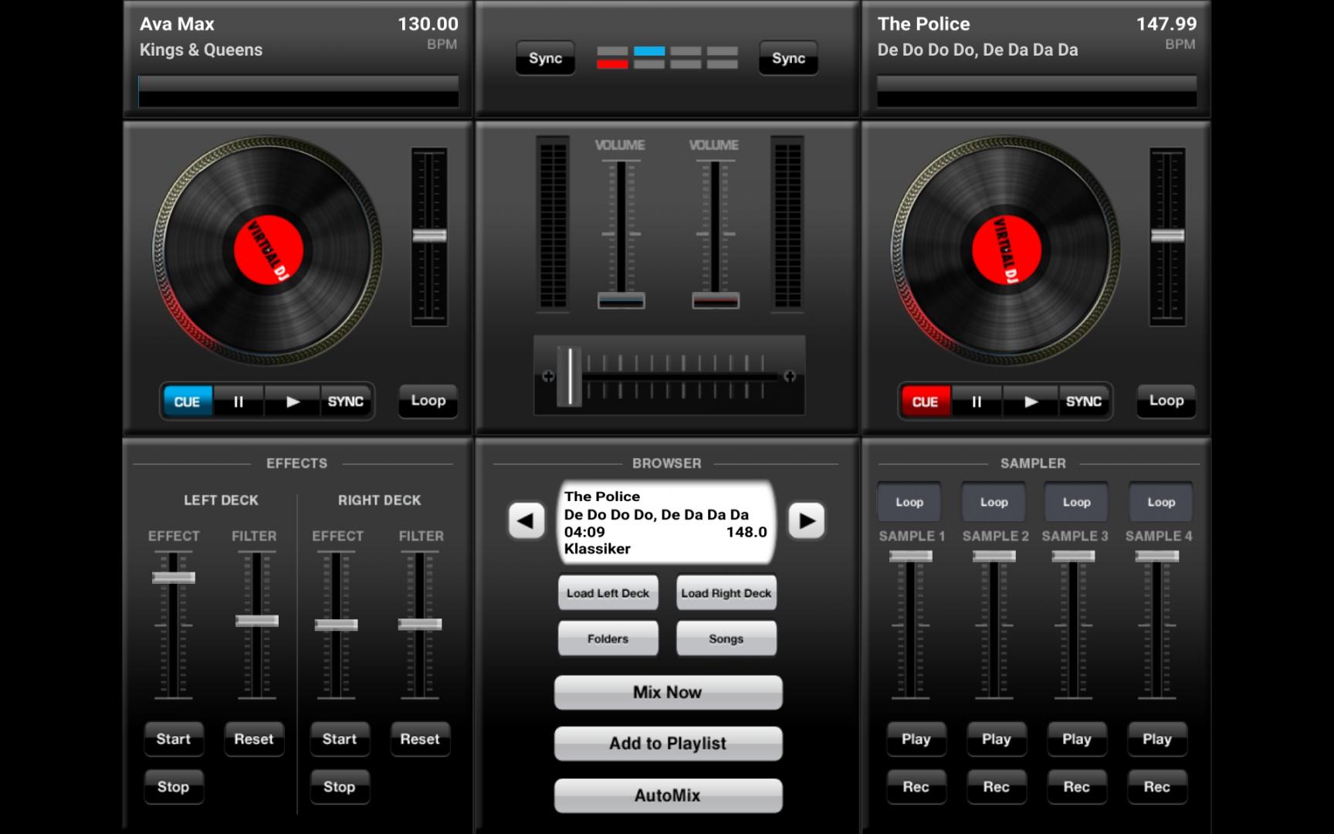Play Sample 2
This screenshot has width=1334, height=834.
[x=997, y=739]
